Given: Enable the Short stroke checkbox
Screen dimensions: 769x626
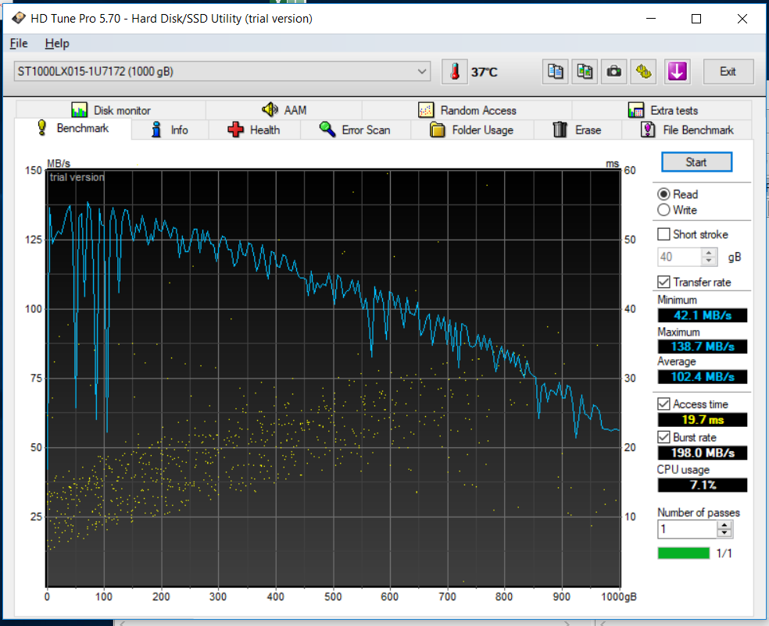Looking at the screenshot, I should point(664,234).
